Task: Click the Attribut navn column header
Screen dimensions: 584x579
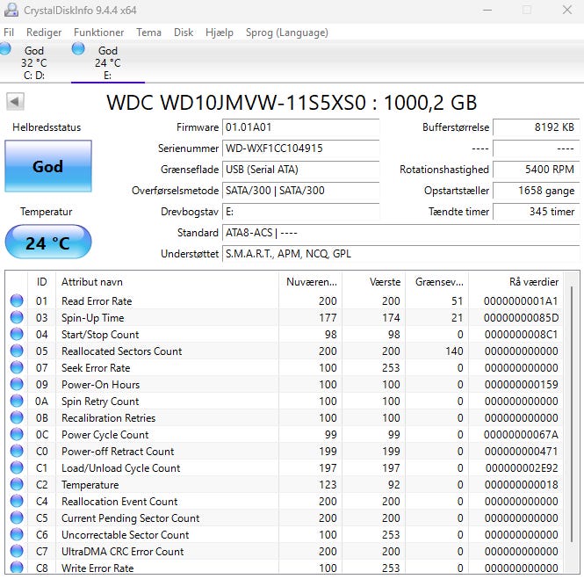Action: pos(167,282)
